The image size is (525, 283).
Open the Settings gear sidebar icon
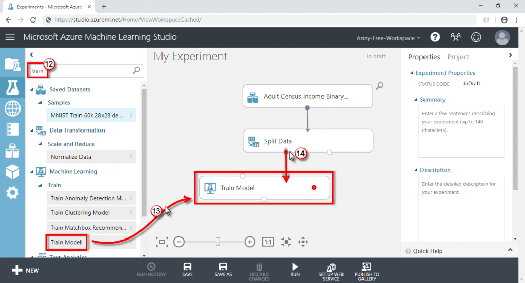point(12,193)
